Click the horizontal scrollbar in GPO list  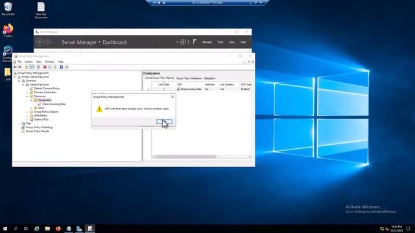tap(186, 157)
